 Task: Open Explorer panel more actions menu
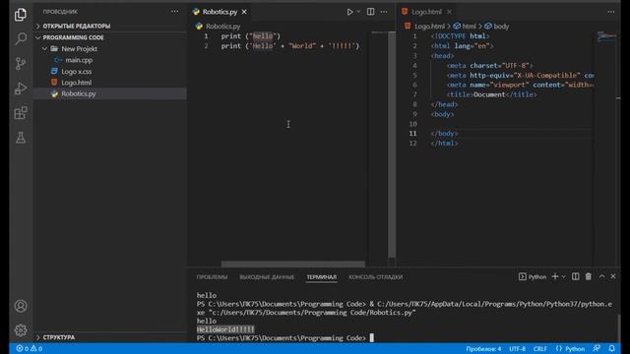click(x=175, y=12)
